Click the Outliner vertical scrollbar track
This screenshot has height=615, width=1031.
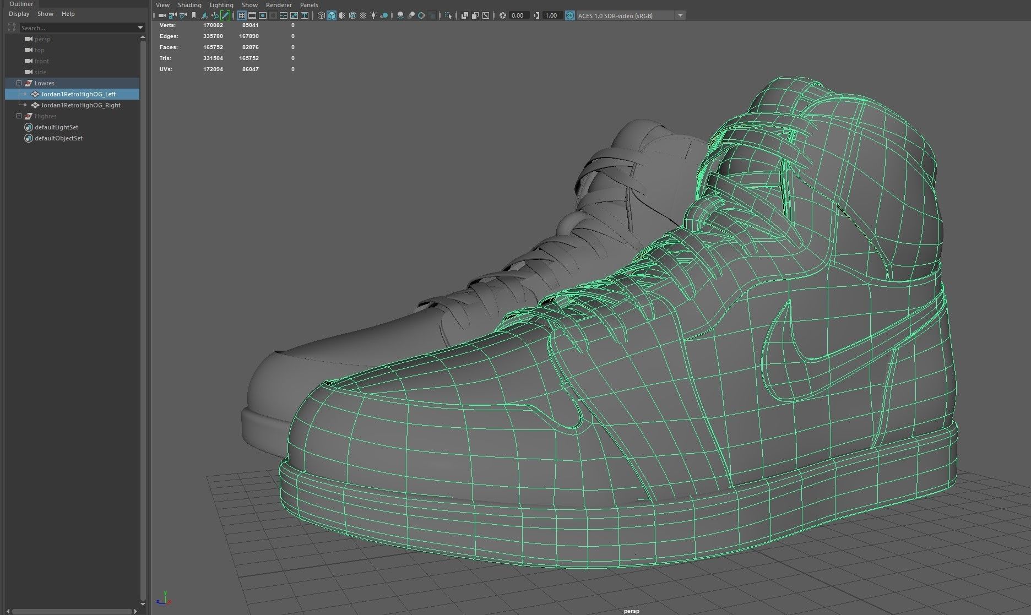click(143, 319)
